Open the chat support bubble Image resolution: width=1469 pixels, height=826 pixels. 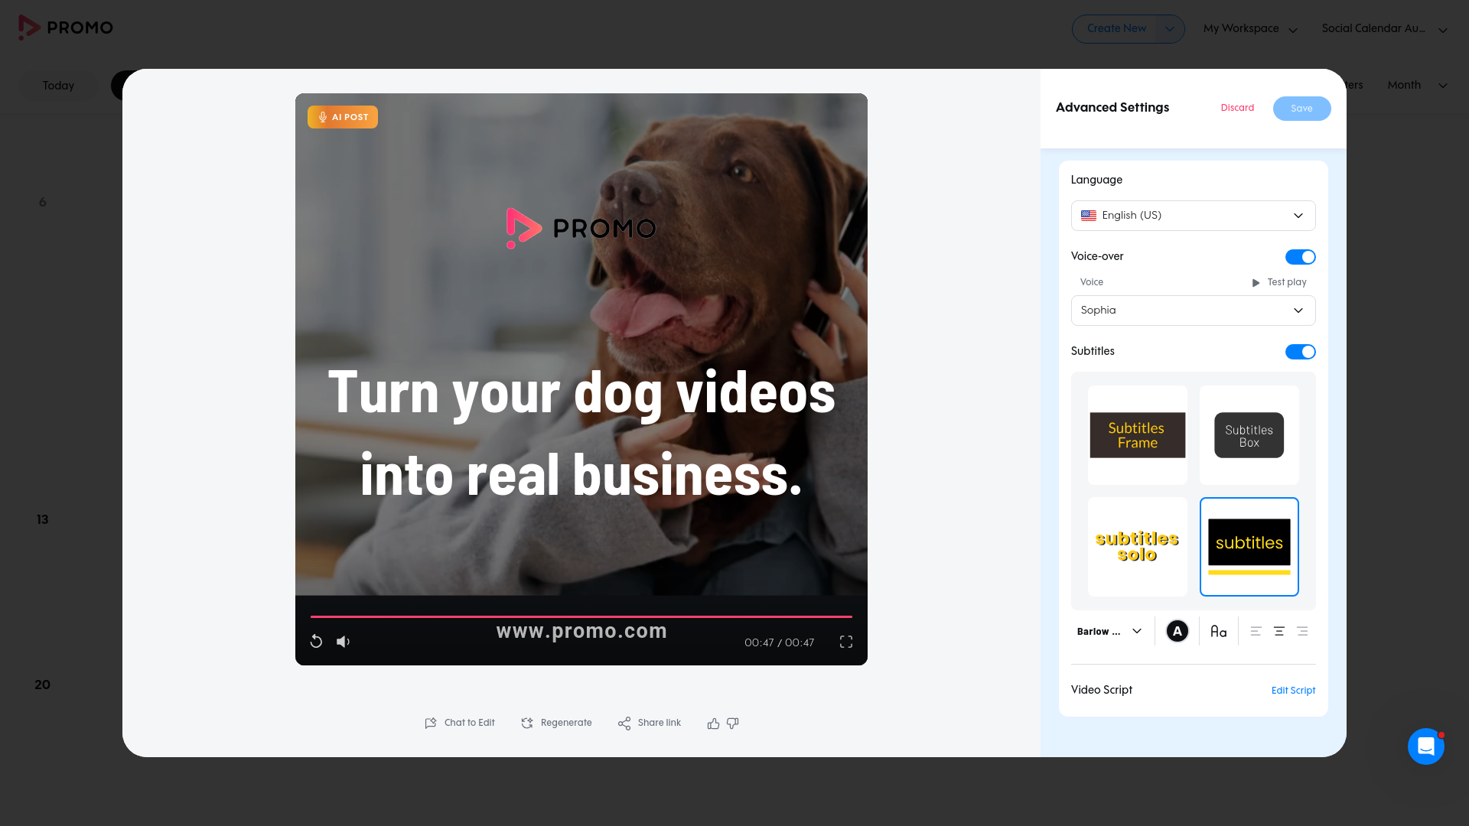1425,746
